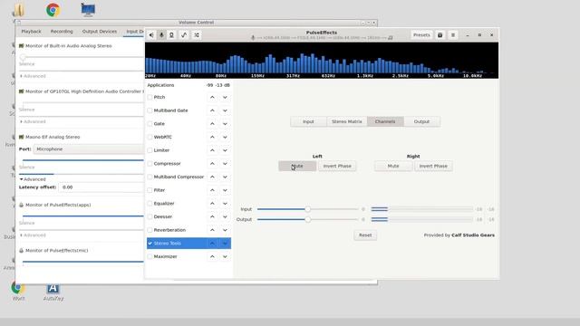Viewport: 580px width, 326px height.
Task: Open the calibration curve icon
Action: [x=184, y=35]
